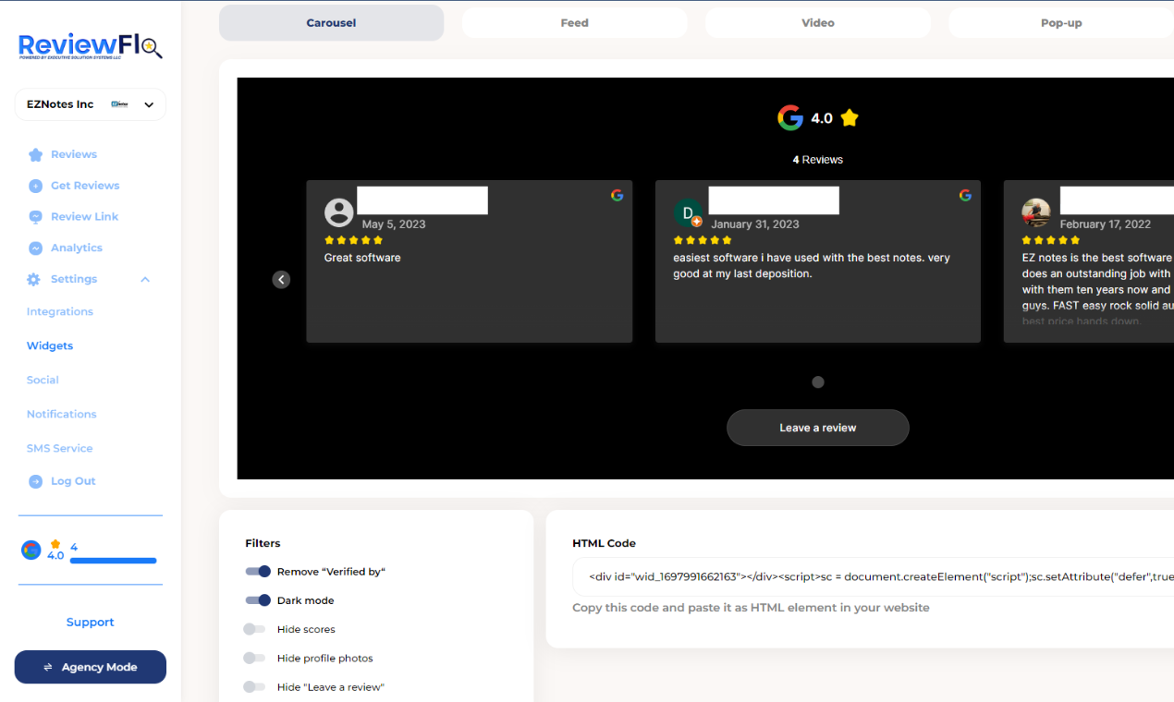The width and height of the screenshot is (1174, 702).
Task: Click the profile photo on the February 17, 2022 review
Action: [x=1036, y=212]
